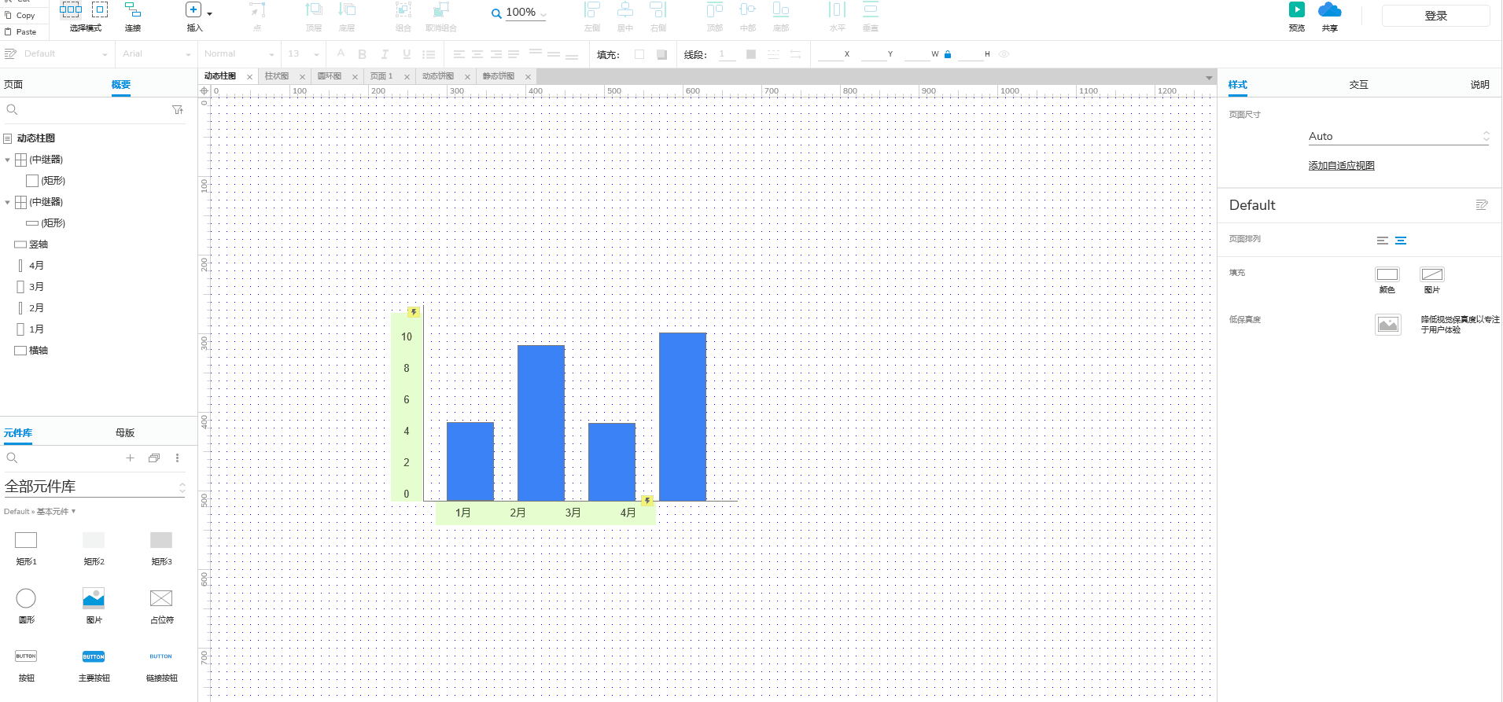Click the 登录 login button

1436,16
